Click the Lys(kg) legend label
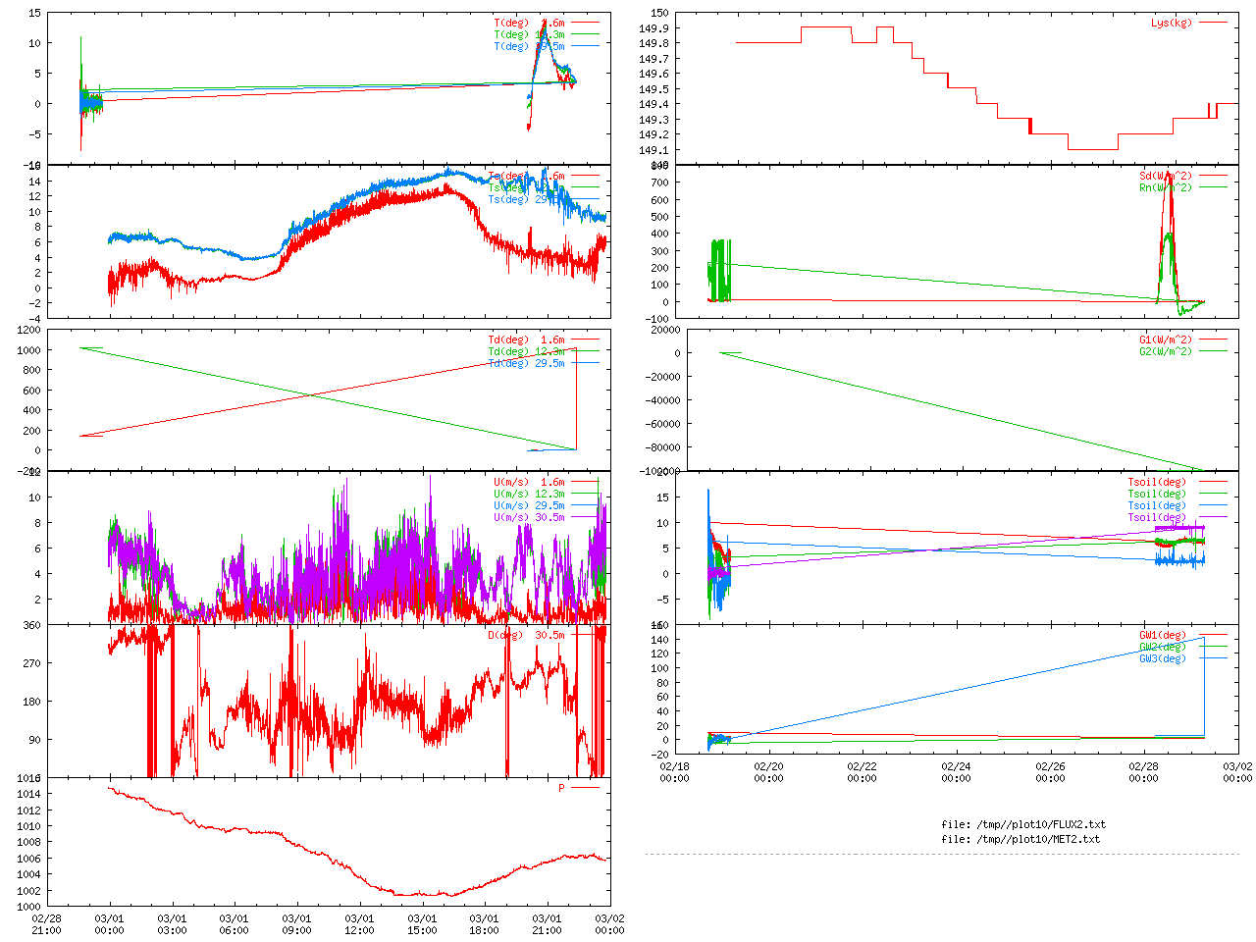Viewport: 1256px width, 942px height. (1172, 23)
